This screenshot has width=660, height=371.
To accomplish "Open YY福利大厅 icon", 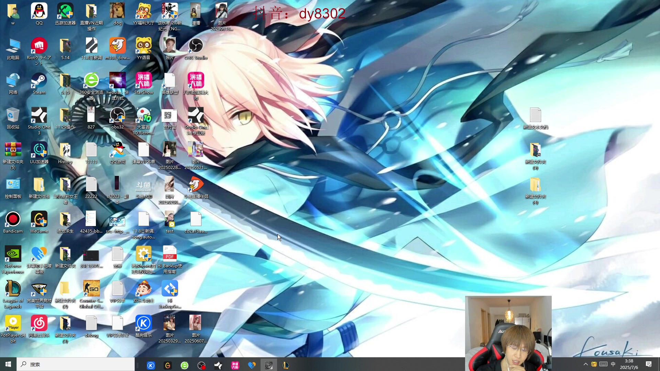I will 144,11.
